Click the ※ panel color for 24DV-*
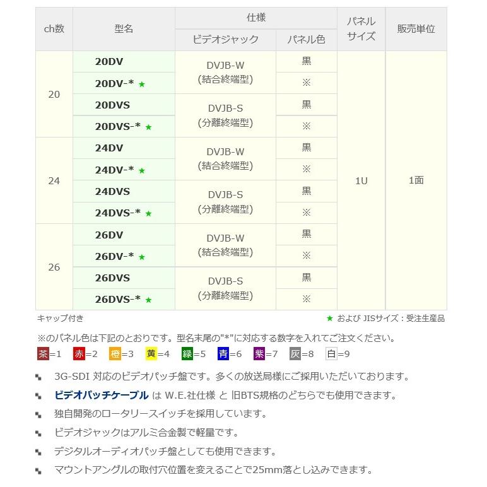Viewport: 487px width, 487px height. (x=306, y=169)
